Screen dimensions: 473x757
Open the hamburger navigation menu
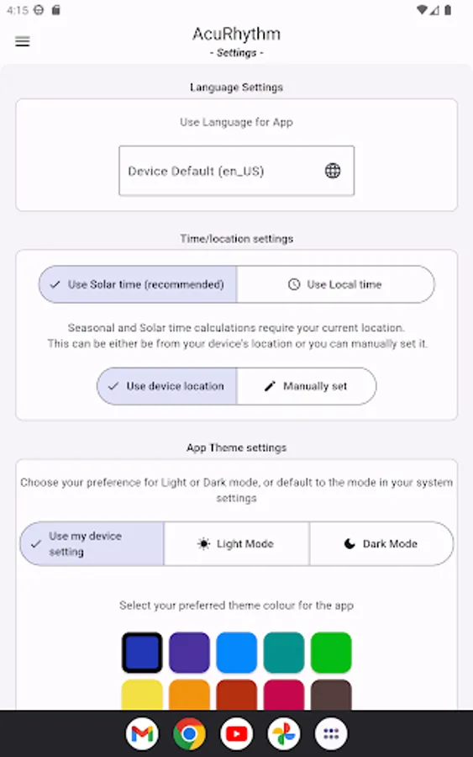pyautogui.click(x=22, y=41)
